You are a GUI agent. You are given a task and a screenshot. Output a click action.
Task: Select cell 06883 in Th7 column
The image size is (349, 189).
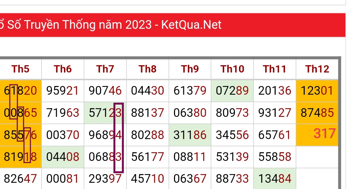(105, 157)
